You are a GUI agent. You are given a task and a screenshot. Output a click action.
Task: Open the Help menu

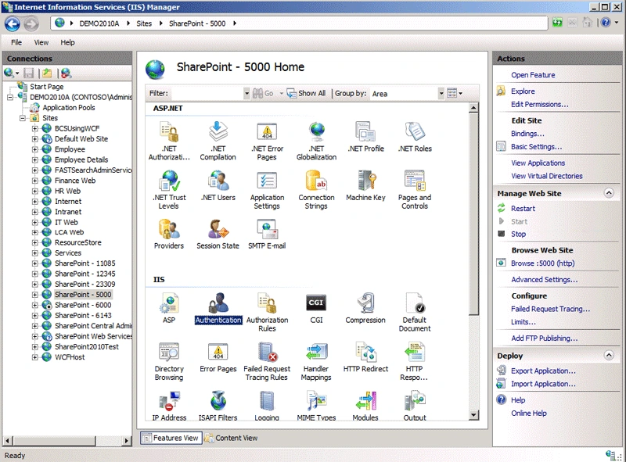67,42
